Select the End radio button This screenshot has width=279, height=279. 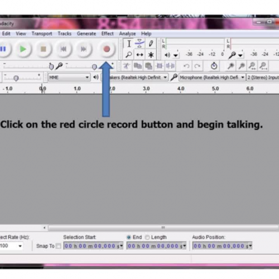pyautogui.click(x=129, y=237)
